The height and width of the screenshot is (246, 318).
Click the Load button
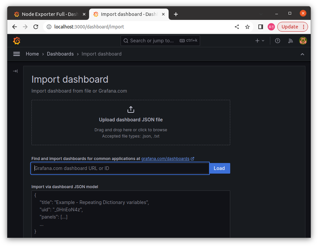219,168
